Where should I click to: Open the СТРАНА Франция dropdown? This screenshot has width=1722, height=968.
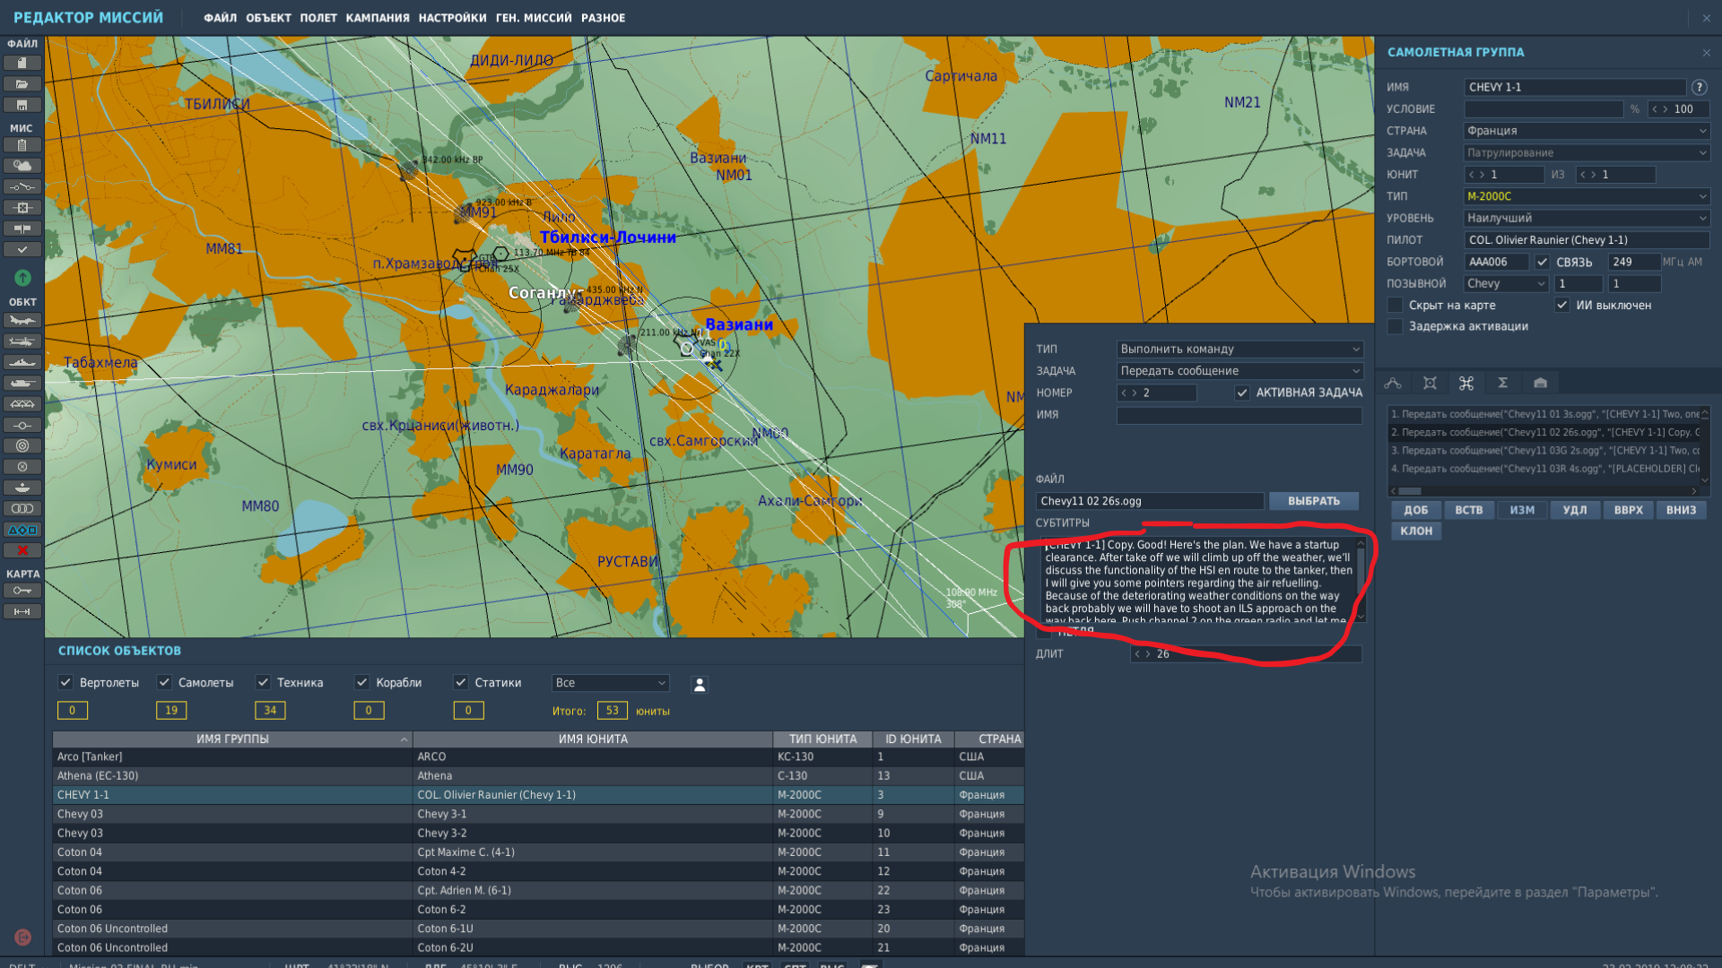pos(1587,131)
